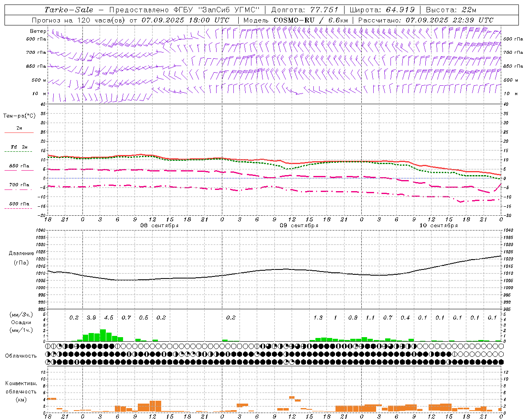The width and height of the screenshot is (525, 420).
Task: Click the "08 сентября" date label
Action: point(160,226)
